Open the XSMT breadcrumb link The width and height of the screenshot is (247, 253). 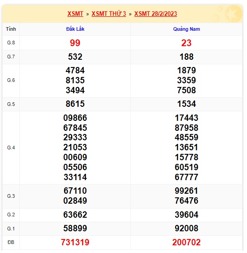(75, 14)
